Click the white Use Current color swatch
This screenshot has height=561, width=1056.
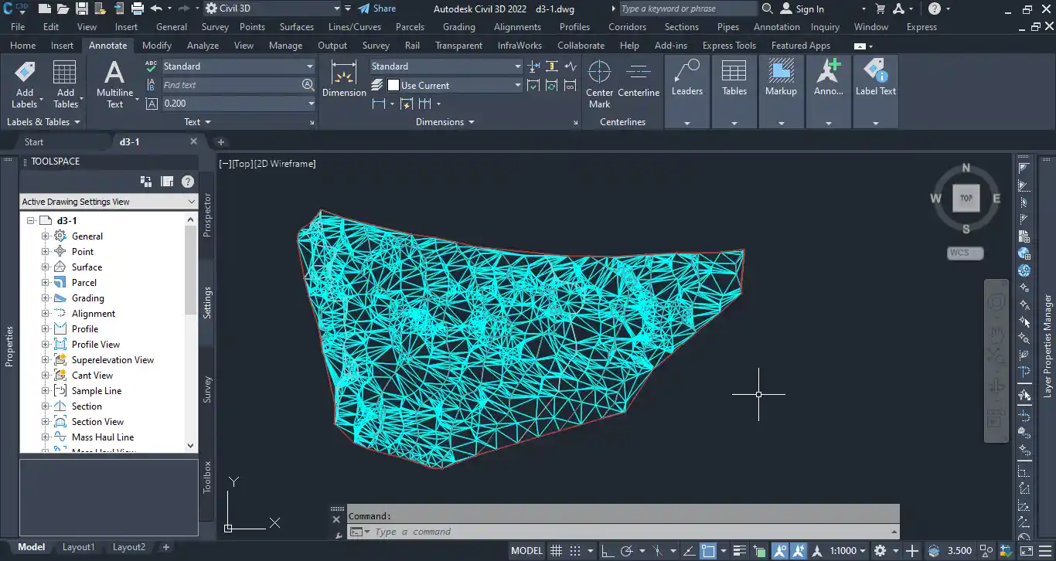point(393,85)
